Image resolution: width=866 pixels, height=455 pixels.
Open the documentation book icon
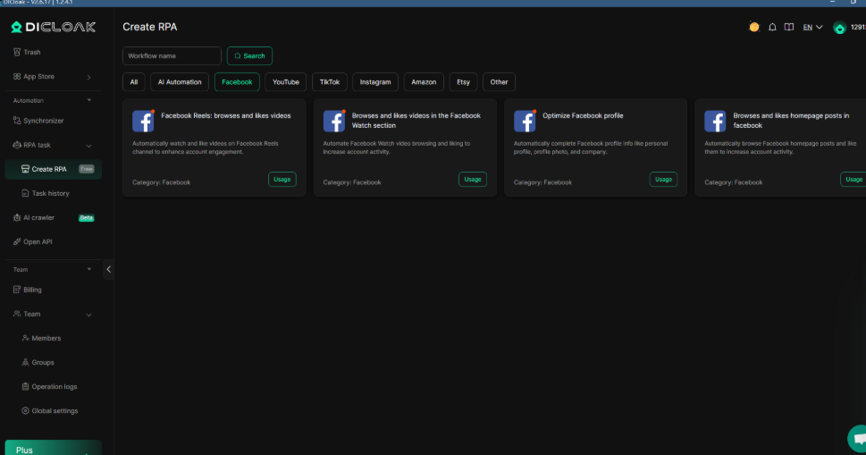(789, 27)
